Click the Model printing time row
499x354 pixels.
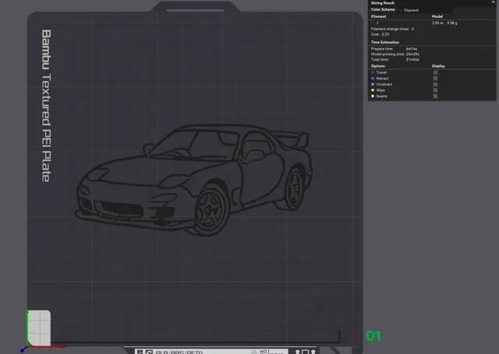click(x=395, y=54)
